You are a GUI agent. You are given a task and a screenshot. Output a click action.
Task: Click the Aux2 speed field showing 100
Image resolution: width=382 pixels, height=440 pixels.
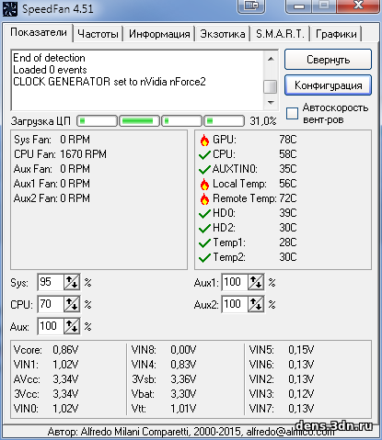[235, 304]
